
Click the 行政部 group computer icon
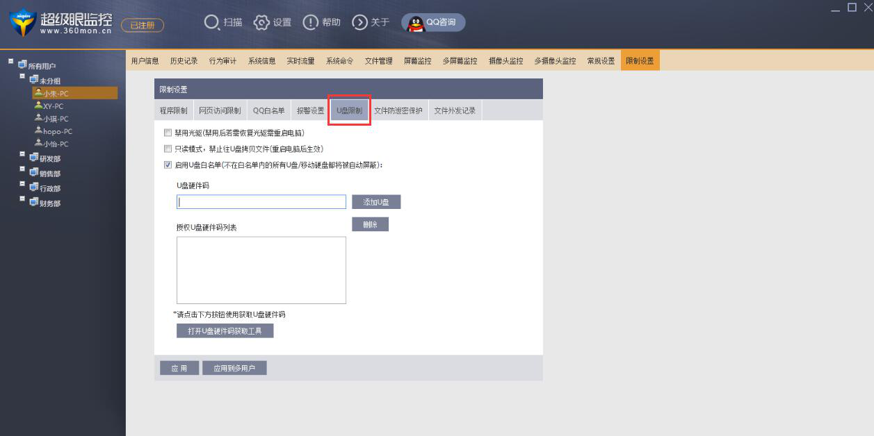point(34,187)
